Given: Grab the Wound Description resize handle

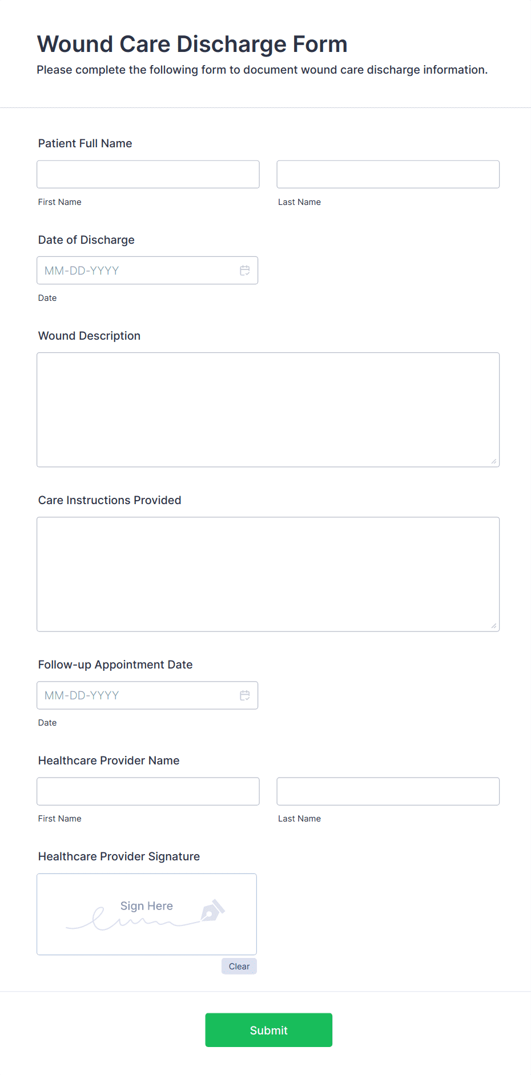Looking at the screenshot, I should pos(493,461).
